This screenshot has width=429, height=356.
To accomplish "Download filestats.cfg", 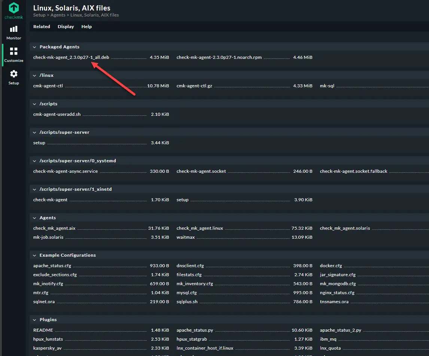I will pos(189,275).
